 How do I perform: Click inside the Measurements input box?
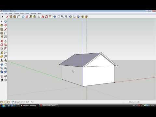148,102
